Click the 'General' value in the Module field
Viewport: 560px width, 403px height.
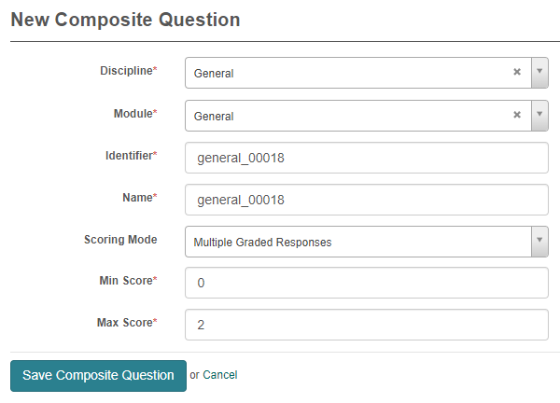pos(214,116)
